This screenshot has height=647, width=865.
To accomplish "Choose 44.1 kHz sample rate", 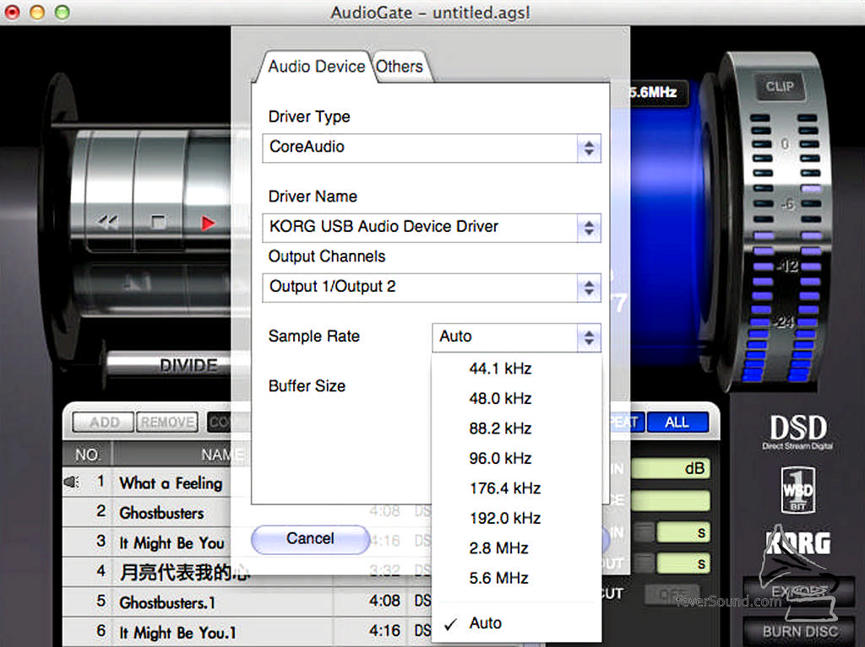I will coord(516,369).
